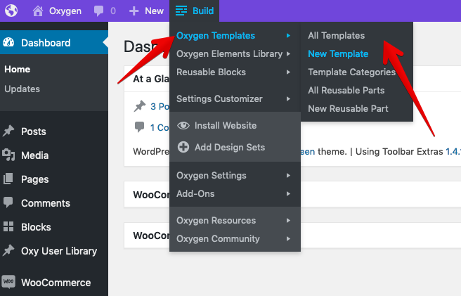Viewport: 461px width, 296px height.
Task: Select Reusable Blocks menu item
Action: coord(211,72)
